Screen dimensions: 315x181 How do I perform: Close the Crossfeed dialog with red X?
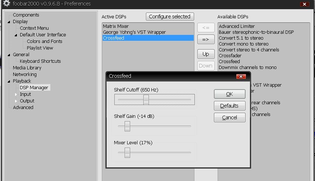241,76
